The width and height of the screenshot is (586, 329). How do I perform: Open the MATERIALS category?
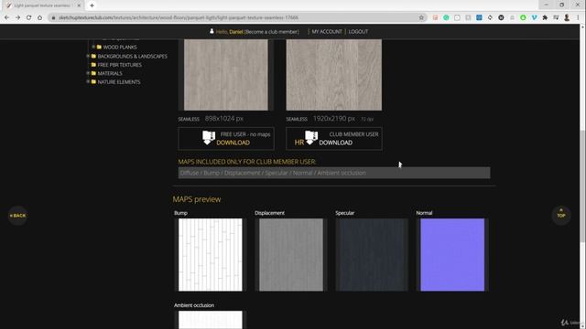pyautogui.click(x=110, y=73)
